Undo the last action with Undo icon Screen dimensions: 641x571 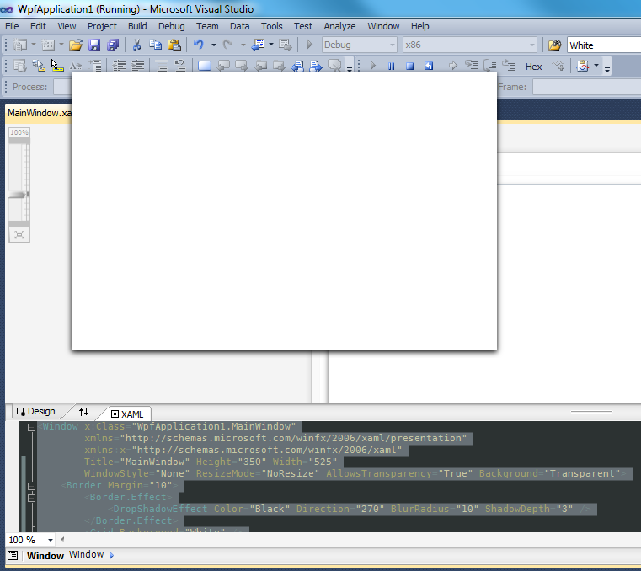click(x=199, y=45)
